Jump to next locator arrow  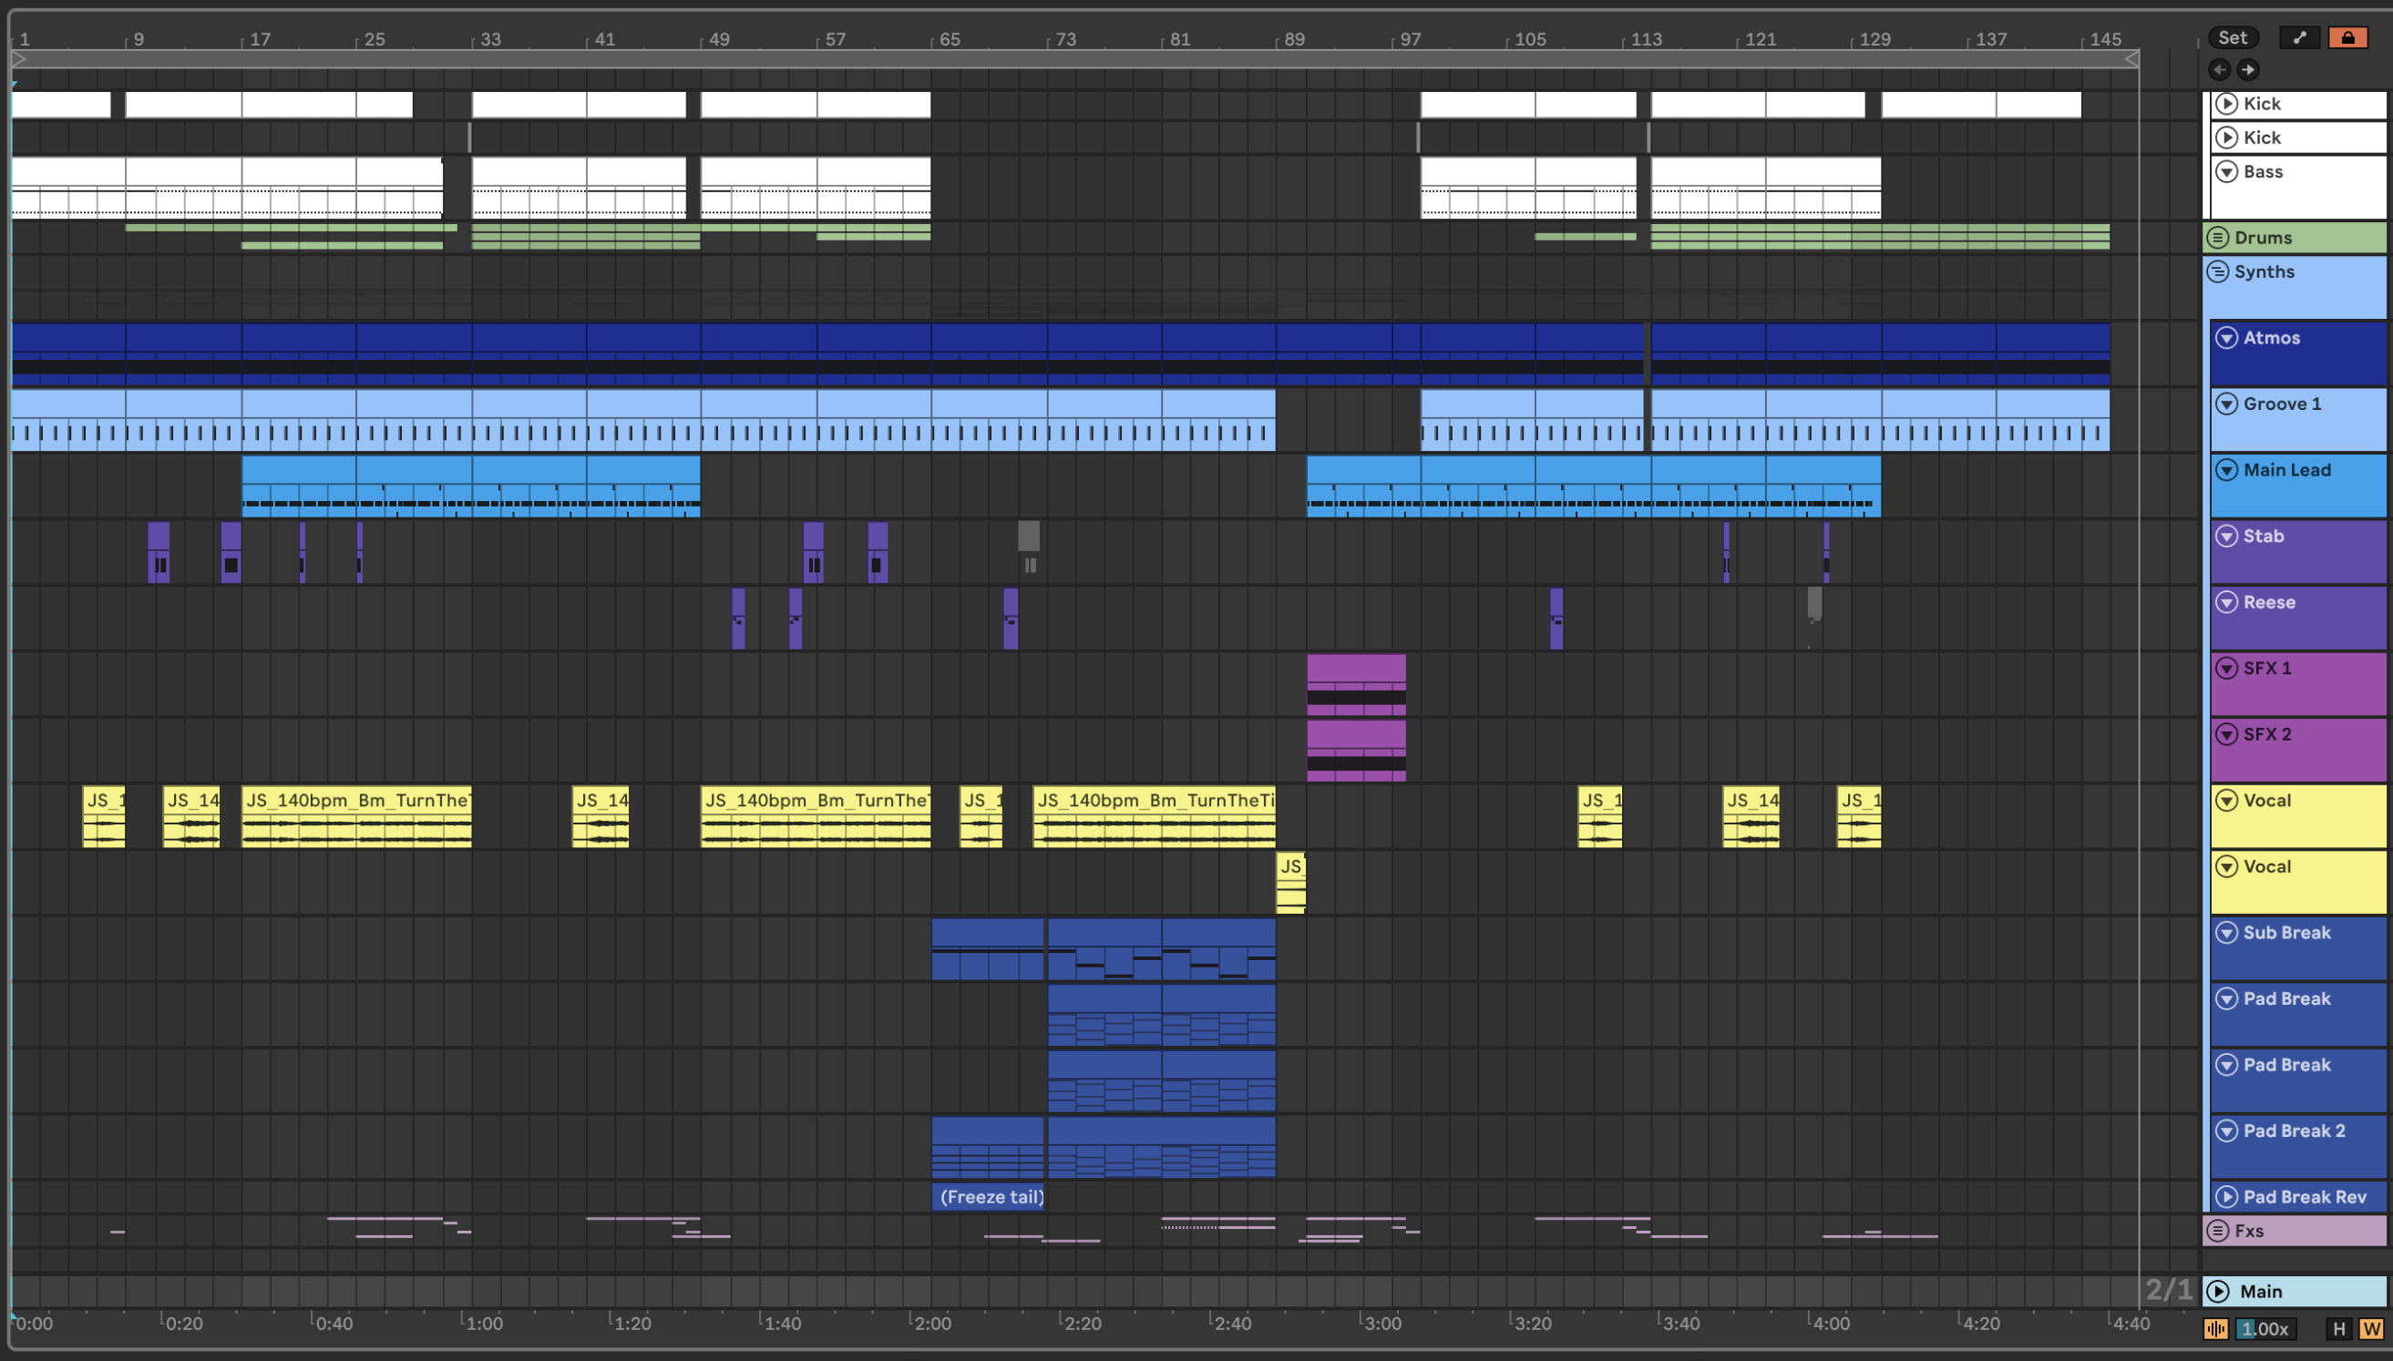[x=2248, y=69]
